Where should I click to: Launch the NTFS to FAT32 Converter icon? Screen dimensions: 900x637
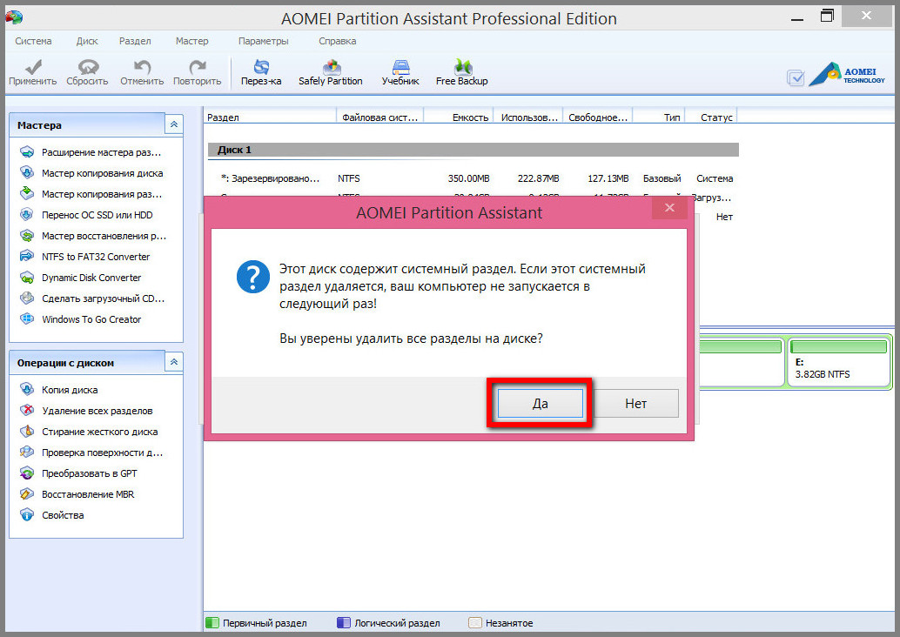coord(27,257)
